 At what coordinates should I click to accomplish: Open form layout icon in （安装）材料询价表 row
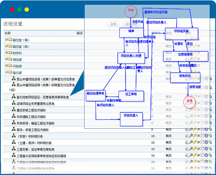coord(202,136)
